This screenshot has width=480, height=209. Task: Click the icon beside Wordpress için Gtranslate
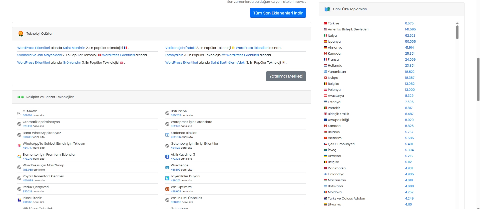click(x=167, y=124)
